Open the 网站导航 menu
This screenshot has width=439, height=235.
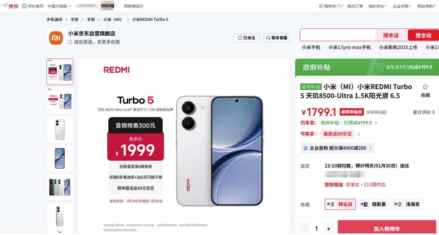[x=426, y=6]
